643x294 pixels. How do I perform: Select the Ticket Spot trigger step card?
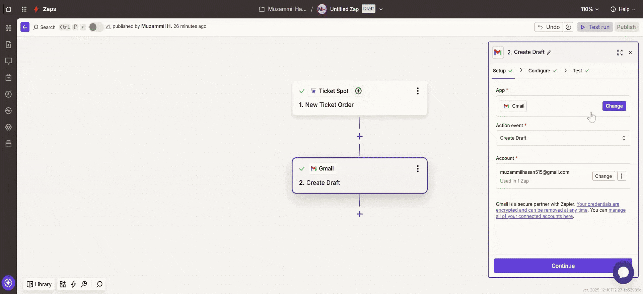(x=360, y=98)
